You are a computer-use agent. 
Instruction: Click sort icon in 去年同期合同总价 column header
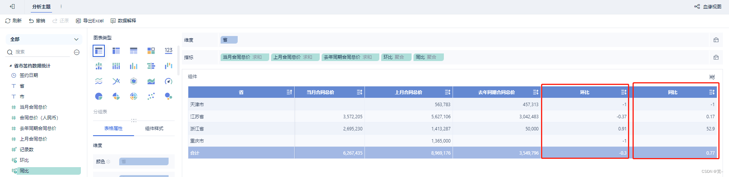point(536,92)
